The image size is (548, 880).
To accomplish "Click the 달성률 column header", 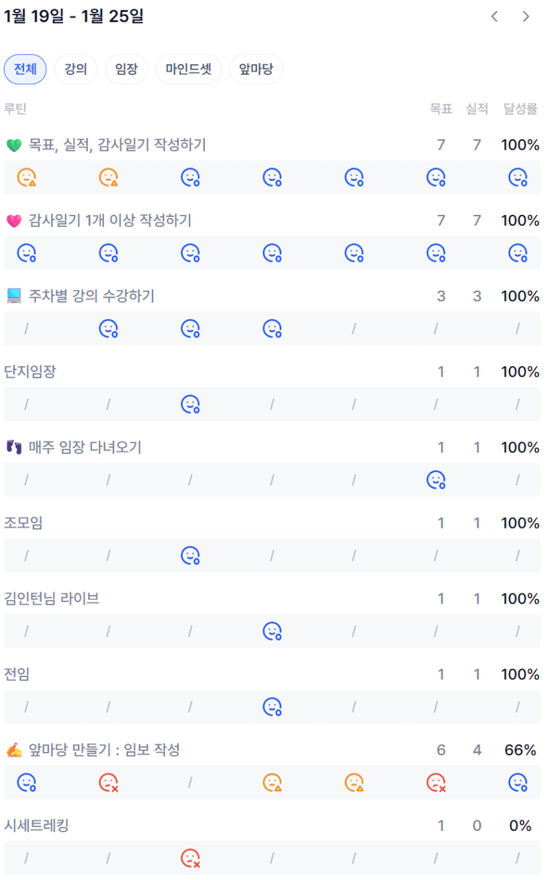I will click(x=520, y=109).
